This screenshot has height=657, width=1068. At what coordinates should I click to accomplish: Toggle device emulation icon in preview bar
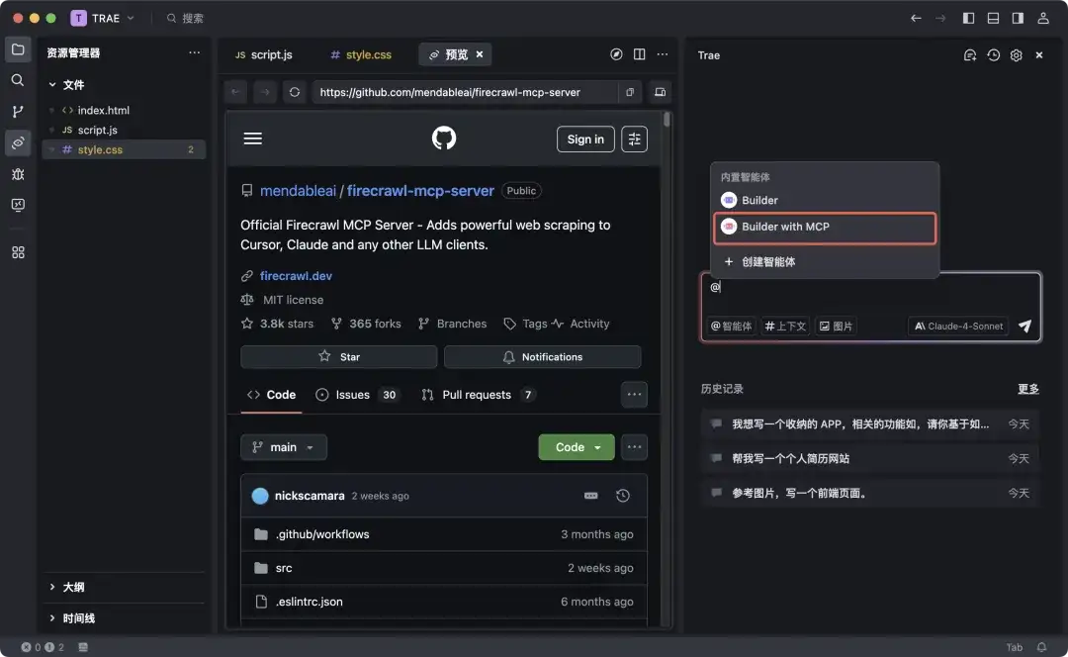(660, 92)
